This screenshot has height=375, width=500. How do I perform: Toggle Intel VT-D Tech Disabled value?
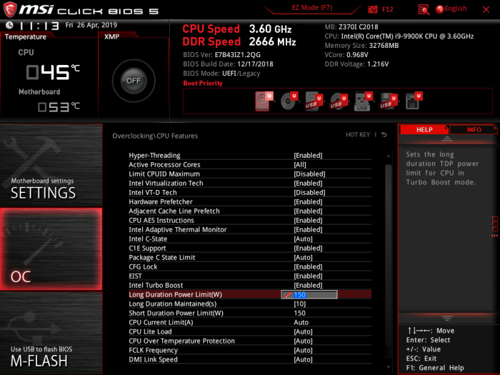click(x=309, y=193)
